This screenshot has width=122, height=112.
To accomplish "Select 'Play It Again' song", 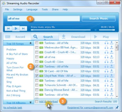I will click(14, 86).
